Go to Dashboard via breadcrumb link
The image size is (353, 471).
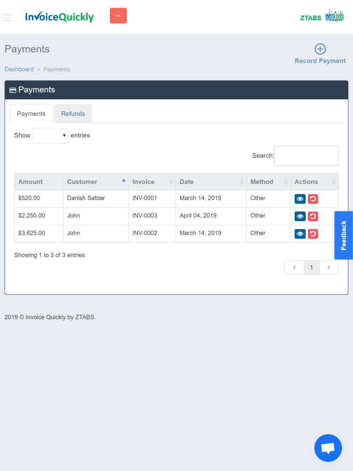(19, 69)
